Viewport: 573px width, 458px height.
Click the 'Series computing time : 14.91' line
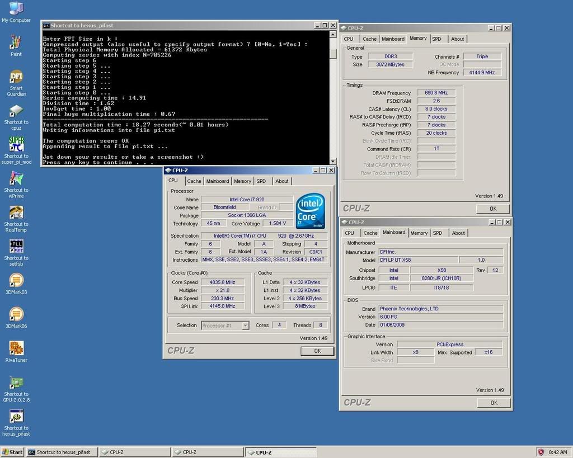[94, 98]
